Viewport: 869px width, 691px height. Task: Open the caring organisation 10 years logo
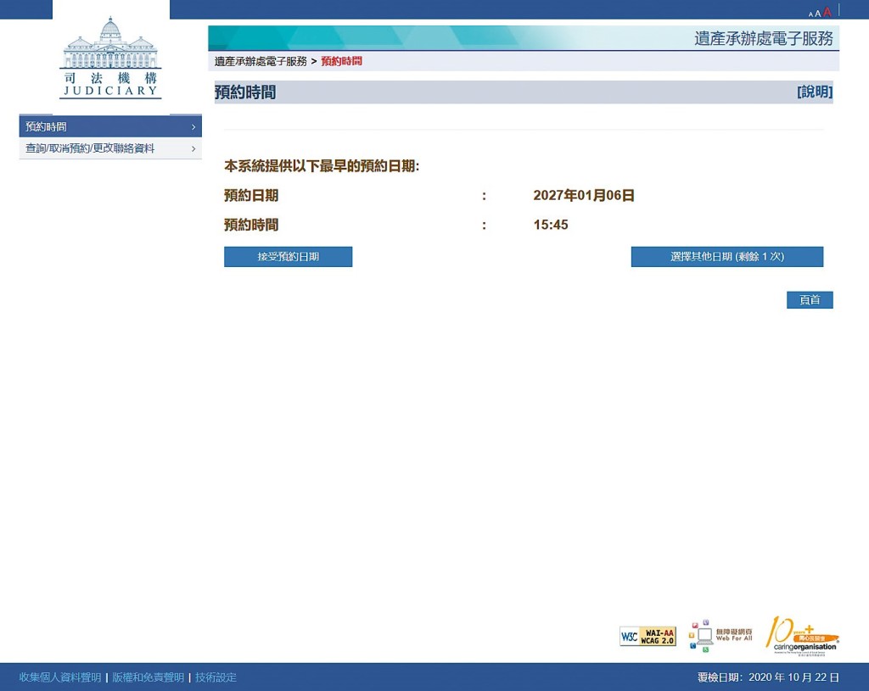click(802, 636)
